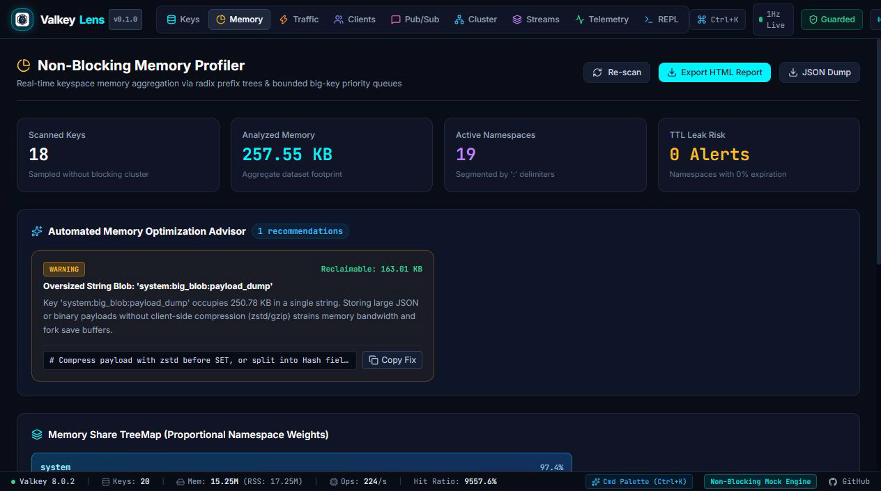Open the Pub/Sub tab

point(415,20)
